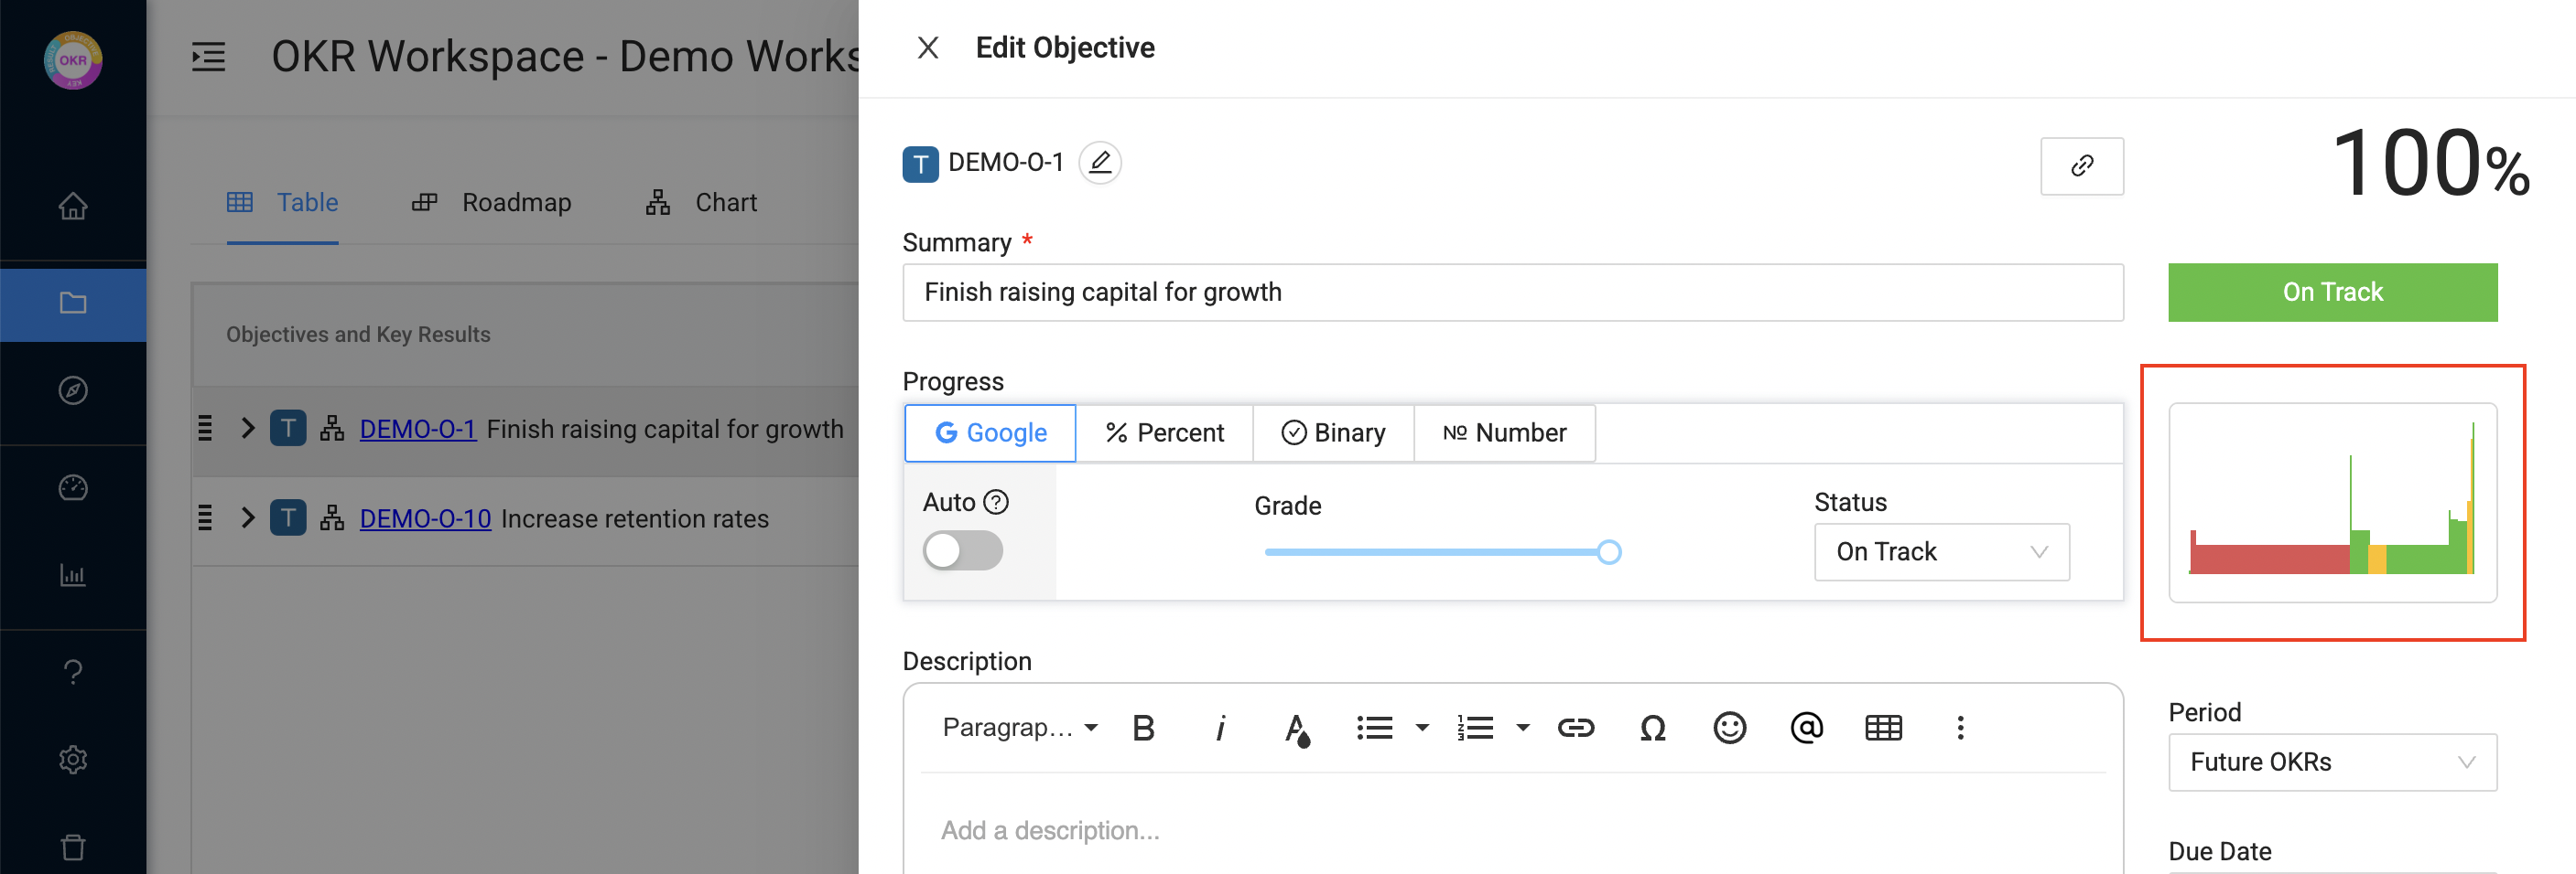The width and height of the screenshot is (2576, 874).
Task: Click the Summary input field
Action: pos(1511,292)
